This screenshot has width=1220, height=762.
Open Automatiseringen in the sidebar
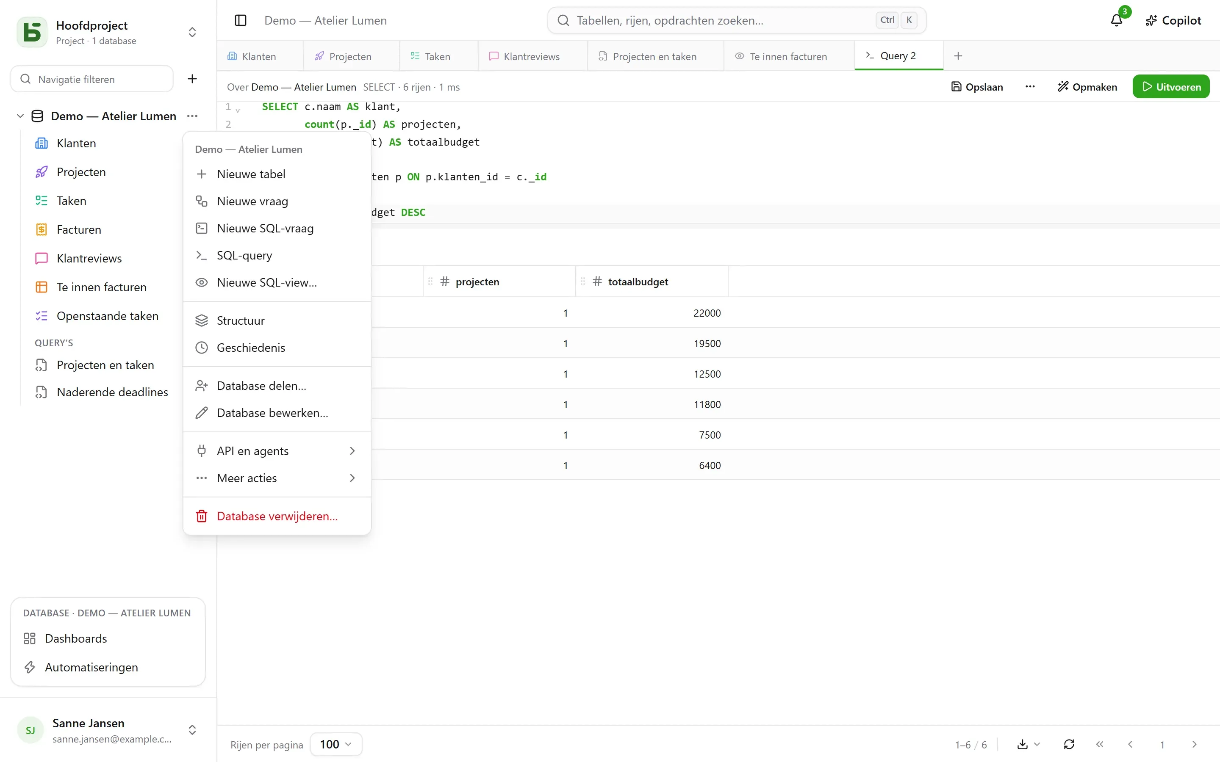(x=108, y=667)
